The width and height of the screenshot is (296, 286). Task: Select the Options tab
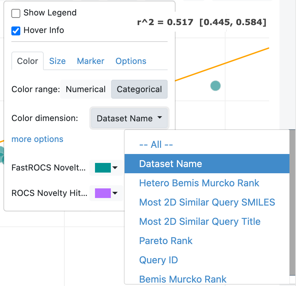[131, 61]
